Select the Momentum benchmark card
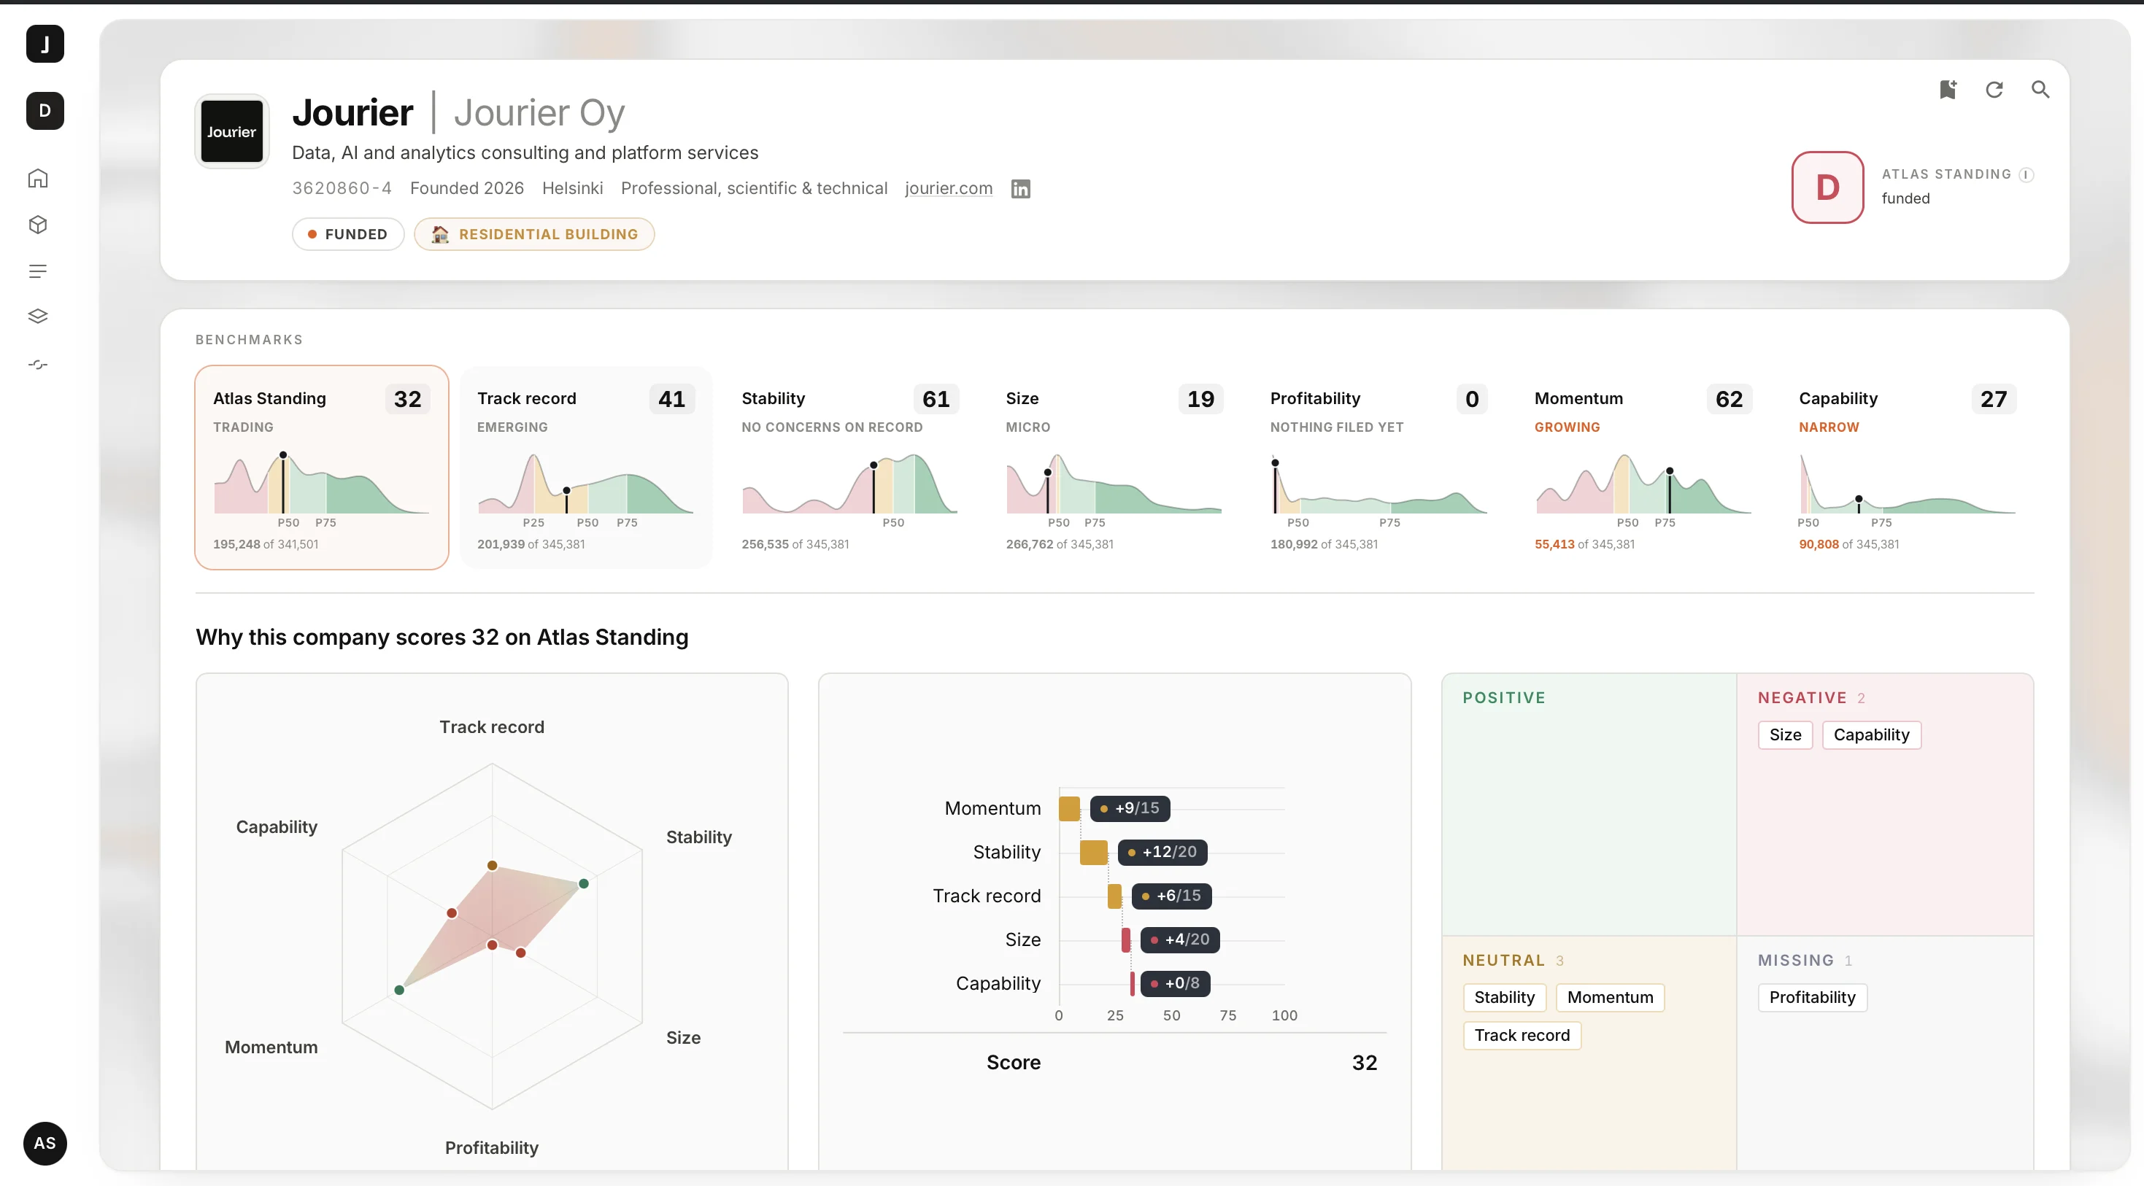Image resolution: width=2144 pixels, height=1186 pixels. coord(1643,468)
